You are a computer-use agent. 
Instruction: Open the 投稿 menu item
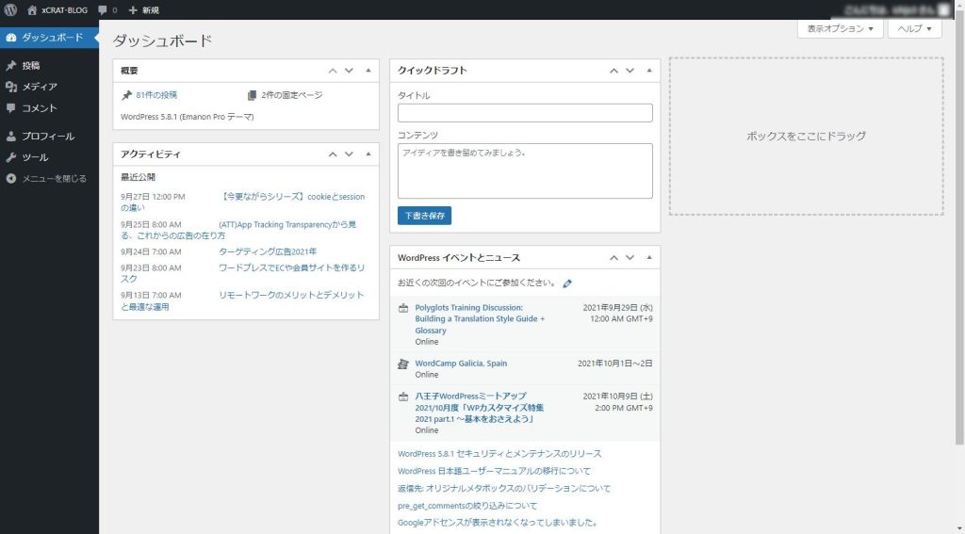(49, 65)
